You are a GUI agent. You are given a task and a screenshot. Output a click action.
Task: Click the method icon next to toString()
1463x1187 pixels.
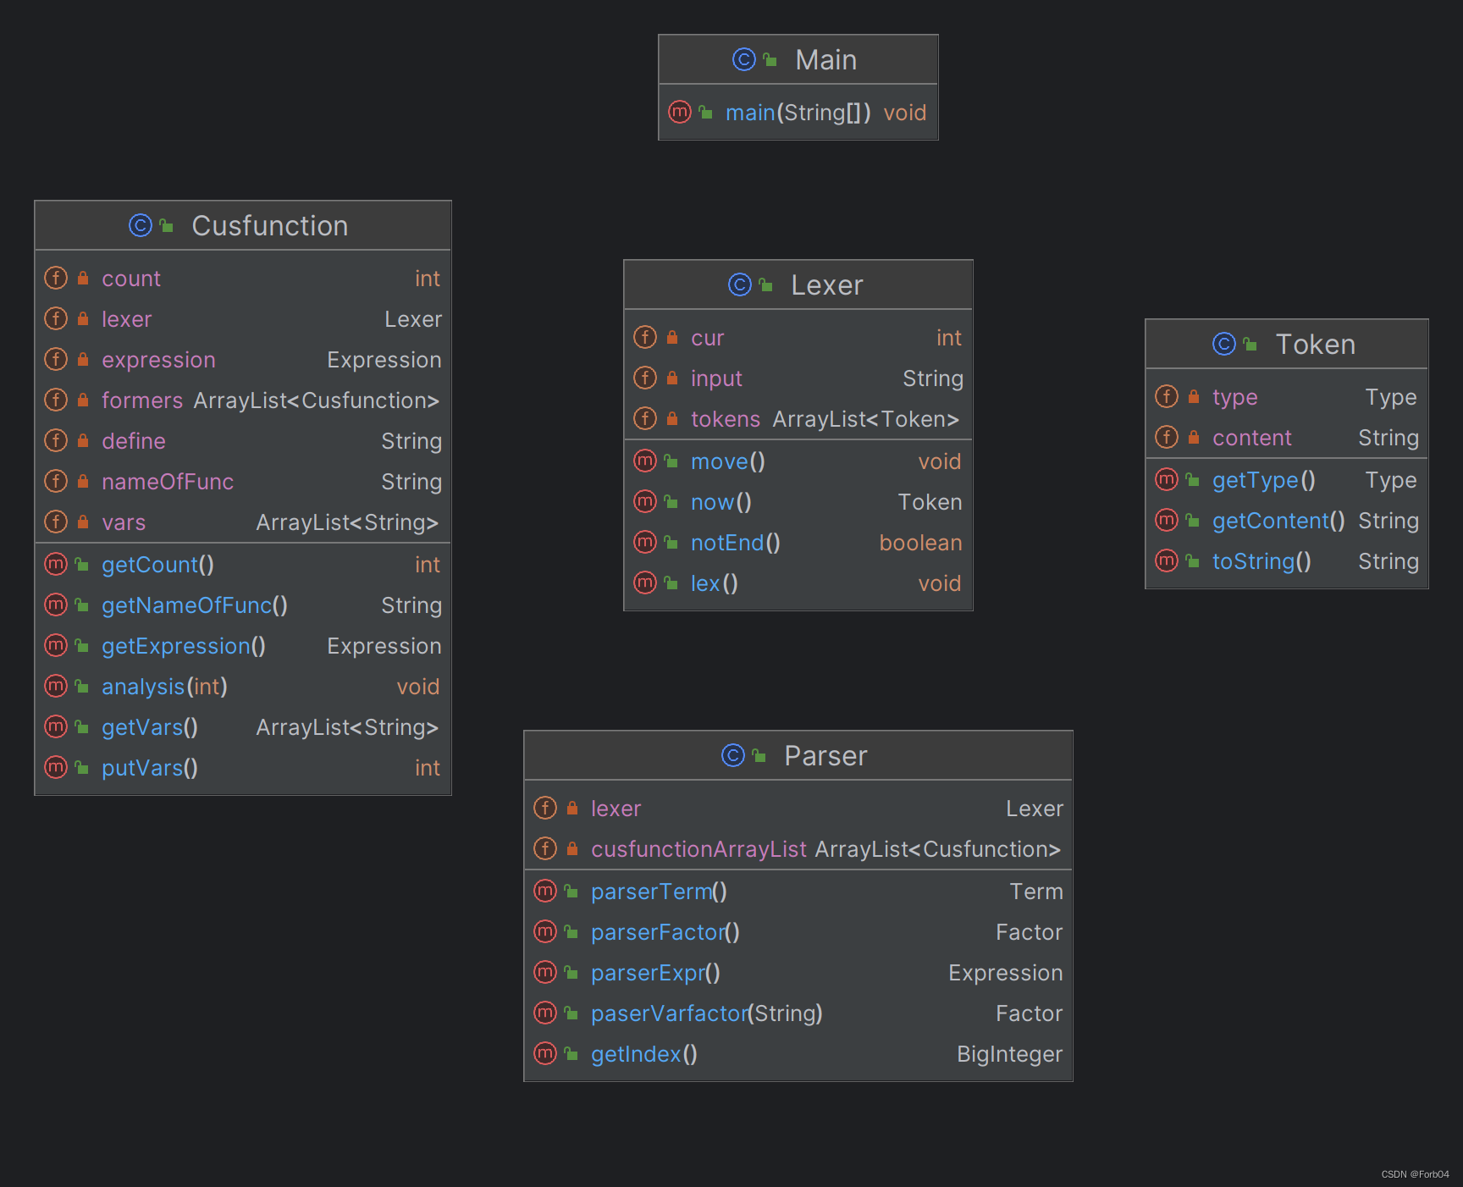tap(1167, 560)
